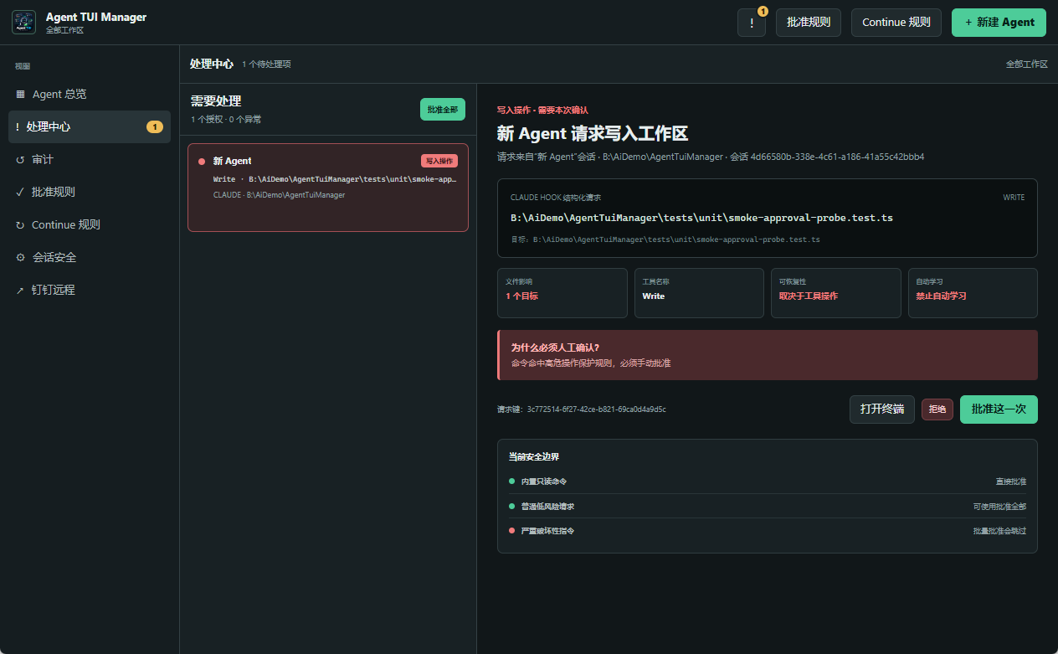Image resolution: width=1058 pixels, height=654 pixels.
Task: Click 全部工作区 filter at header right
Action: pyautogui.click(x=1026, y=64)
